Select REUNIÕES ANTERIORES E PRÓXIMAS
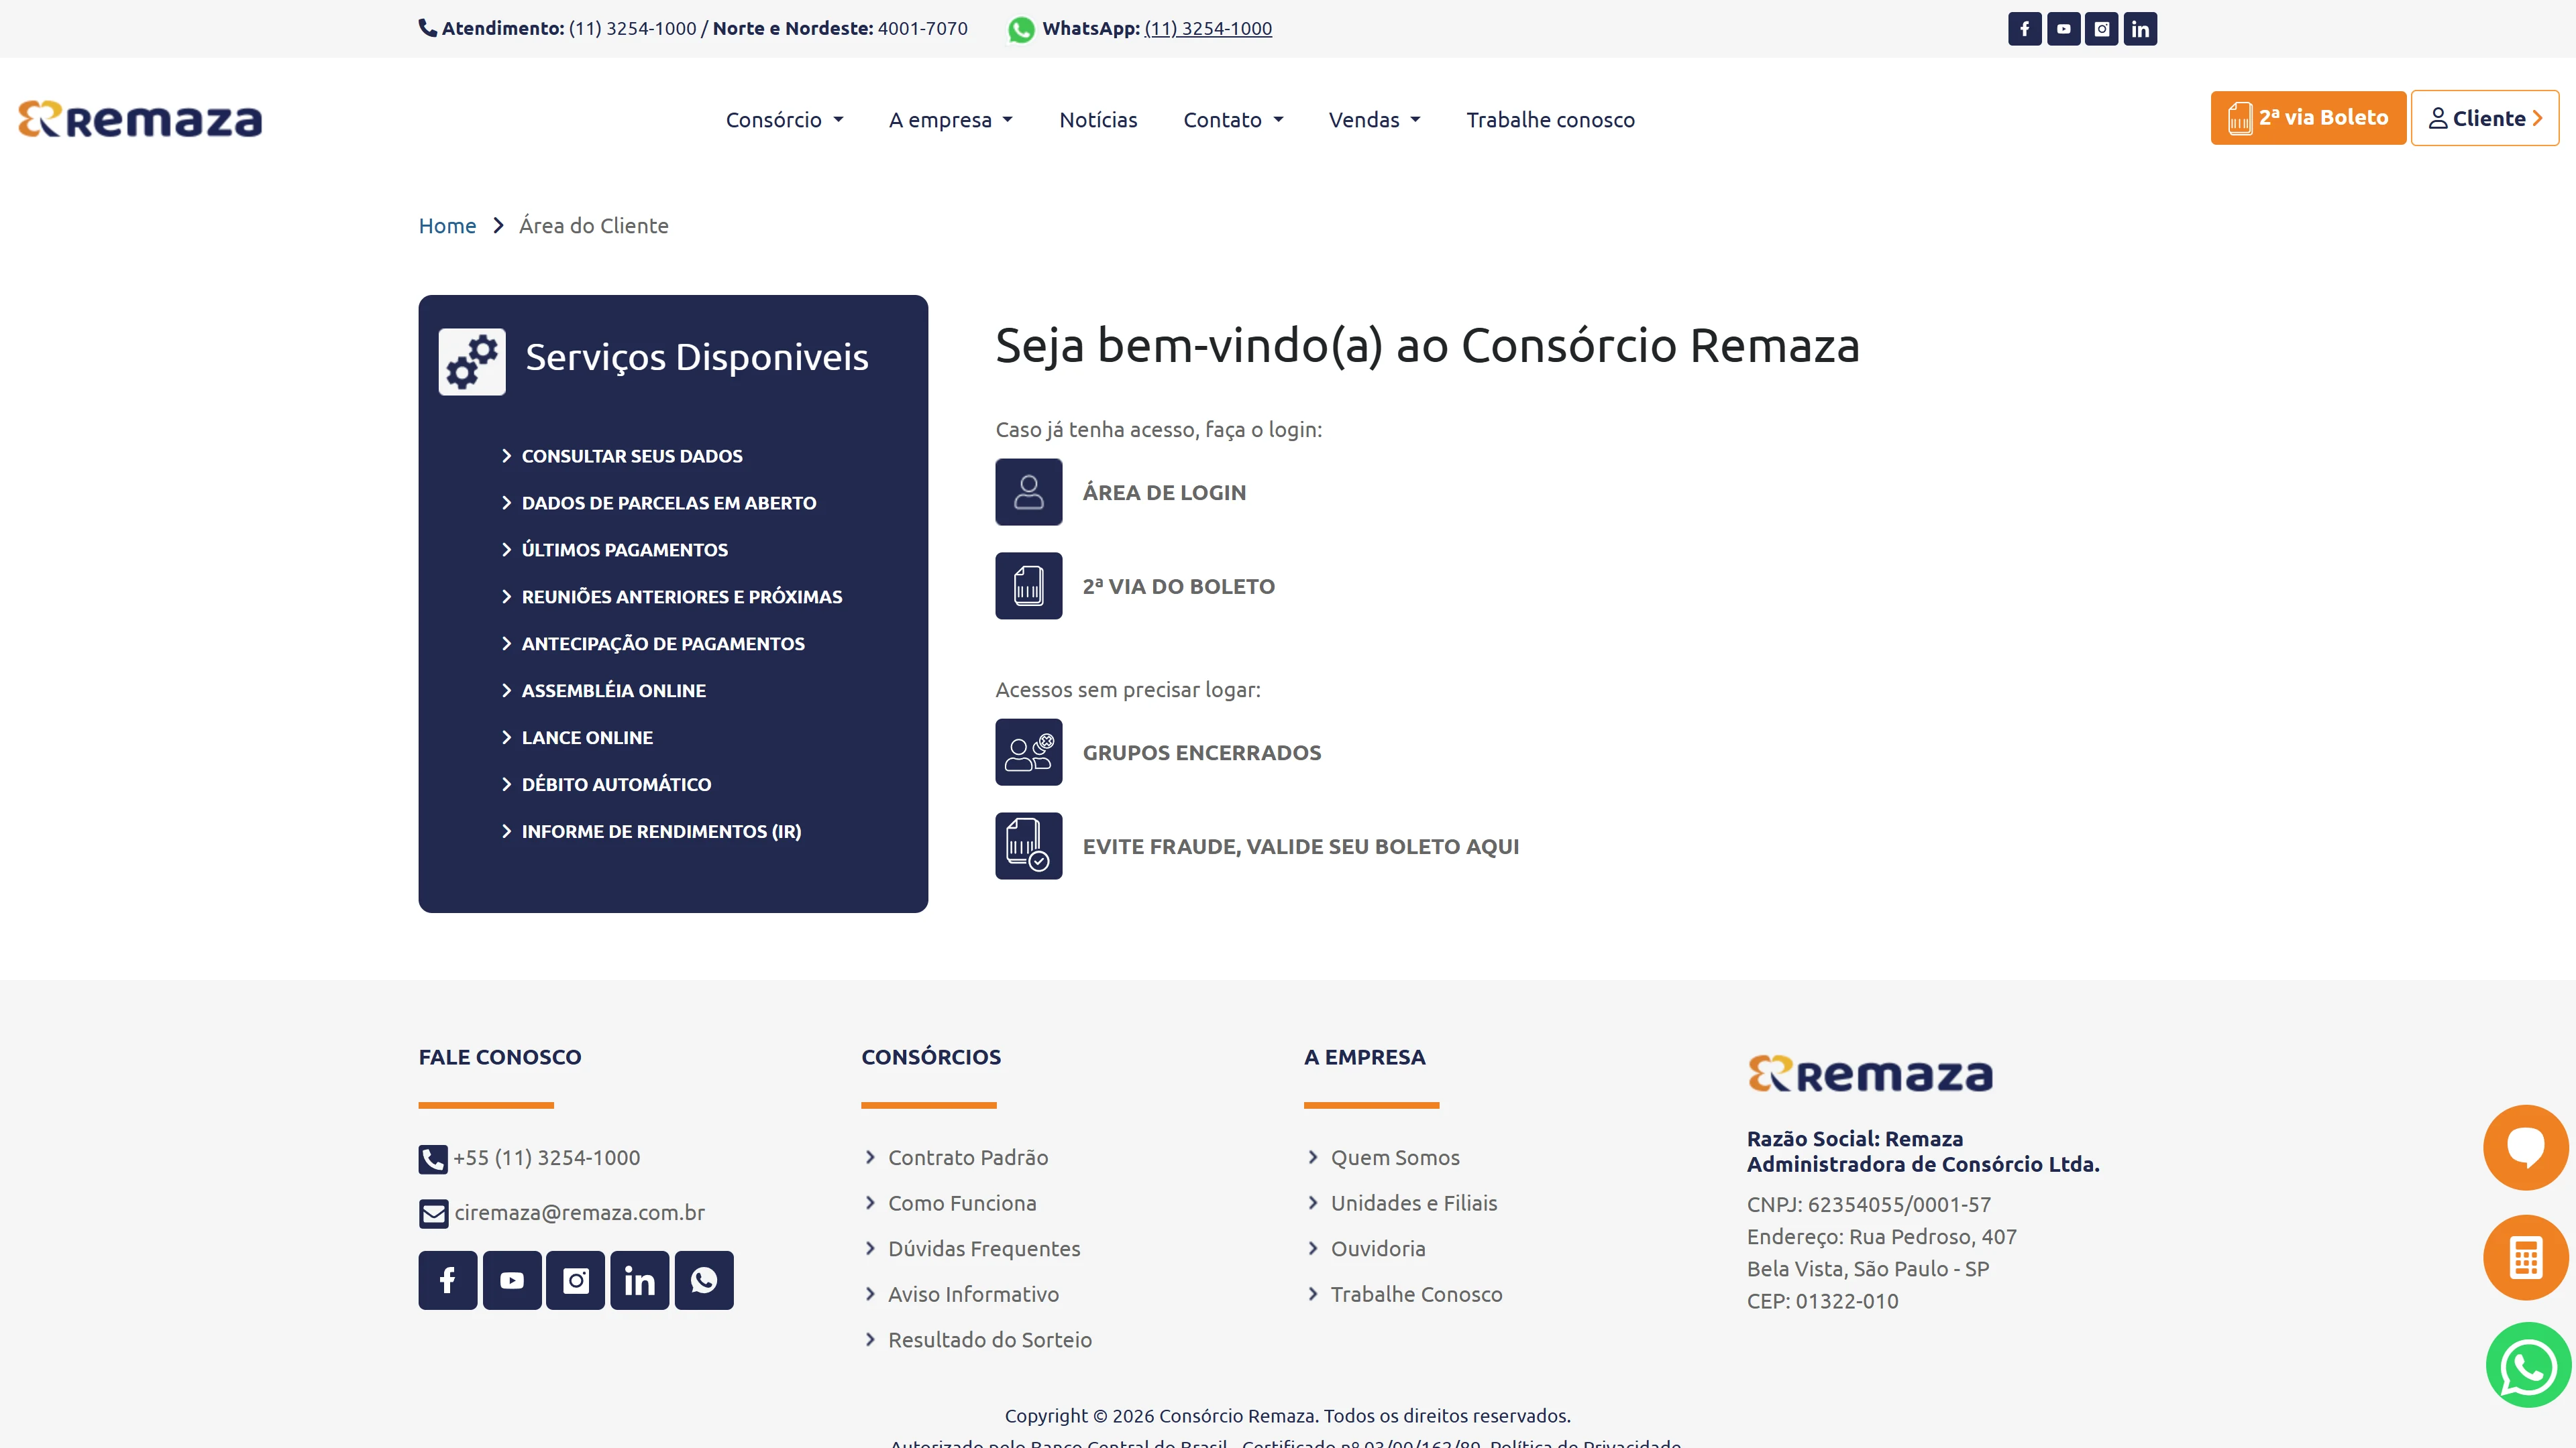The height and width of the screenshot is (1448, 2576). [682, 597]
